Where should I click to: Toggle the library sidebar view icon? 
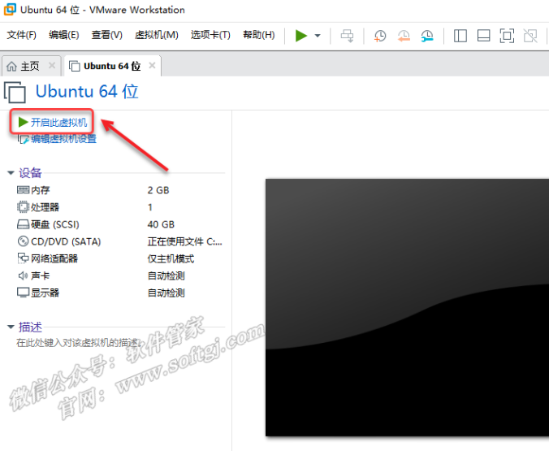pyautogui.click(x=460, y=36)
